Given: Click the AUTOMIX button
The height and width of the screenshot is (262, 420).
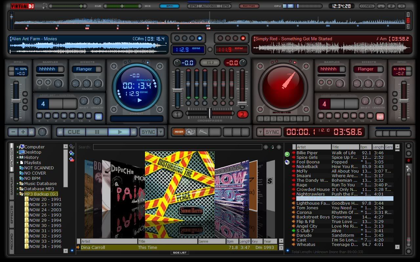Looking at the screenshot, I should [x=209, y=6].
